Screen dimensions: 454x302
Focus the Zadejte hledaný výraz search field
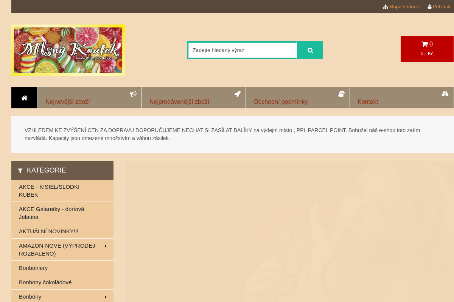pos(242,50)
